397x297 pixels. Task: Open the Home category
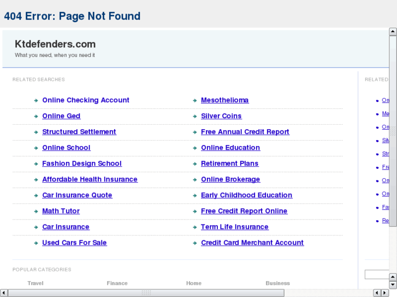pos(193,283)
